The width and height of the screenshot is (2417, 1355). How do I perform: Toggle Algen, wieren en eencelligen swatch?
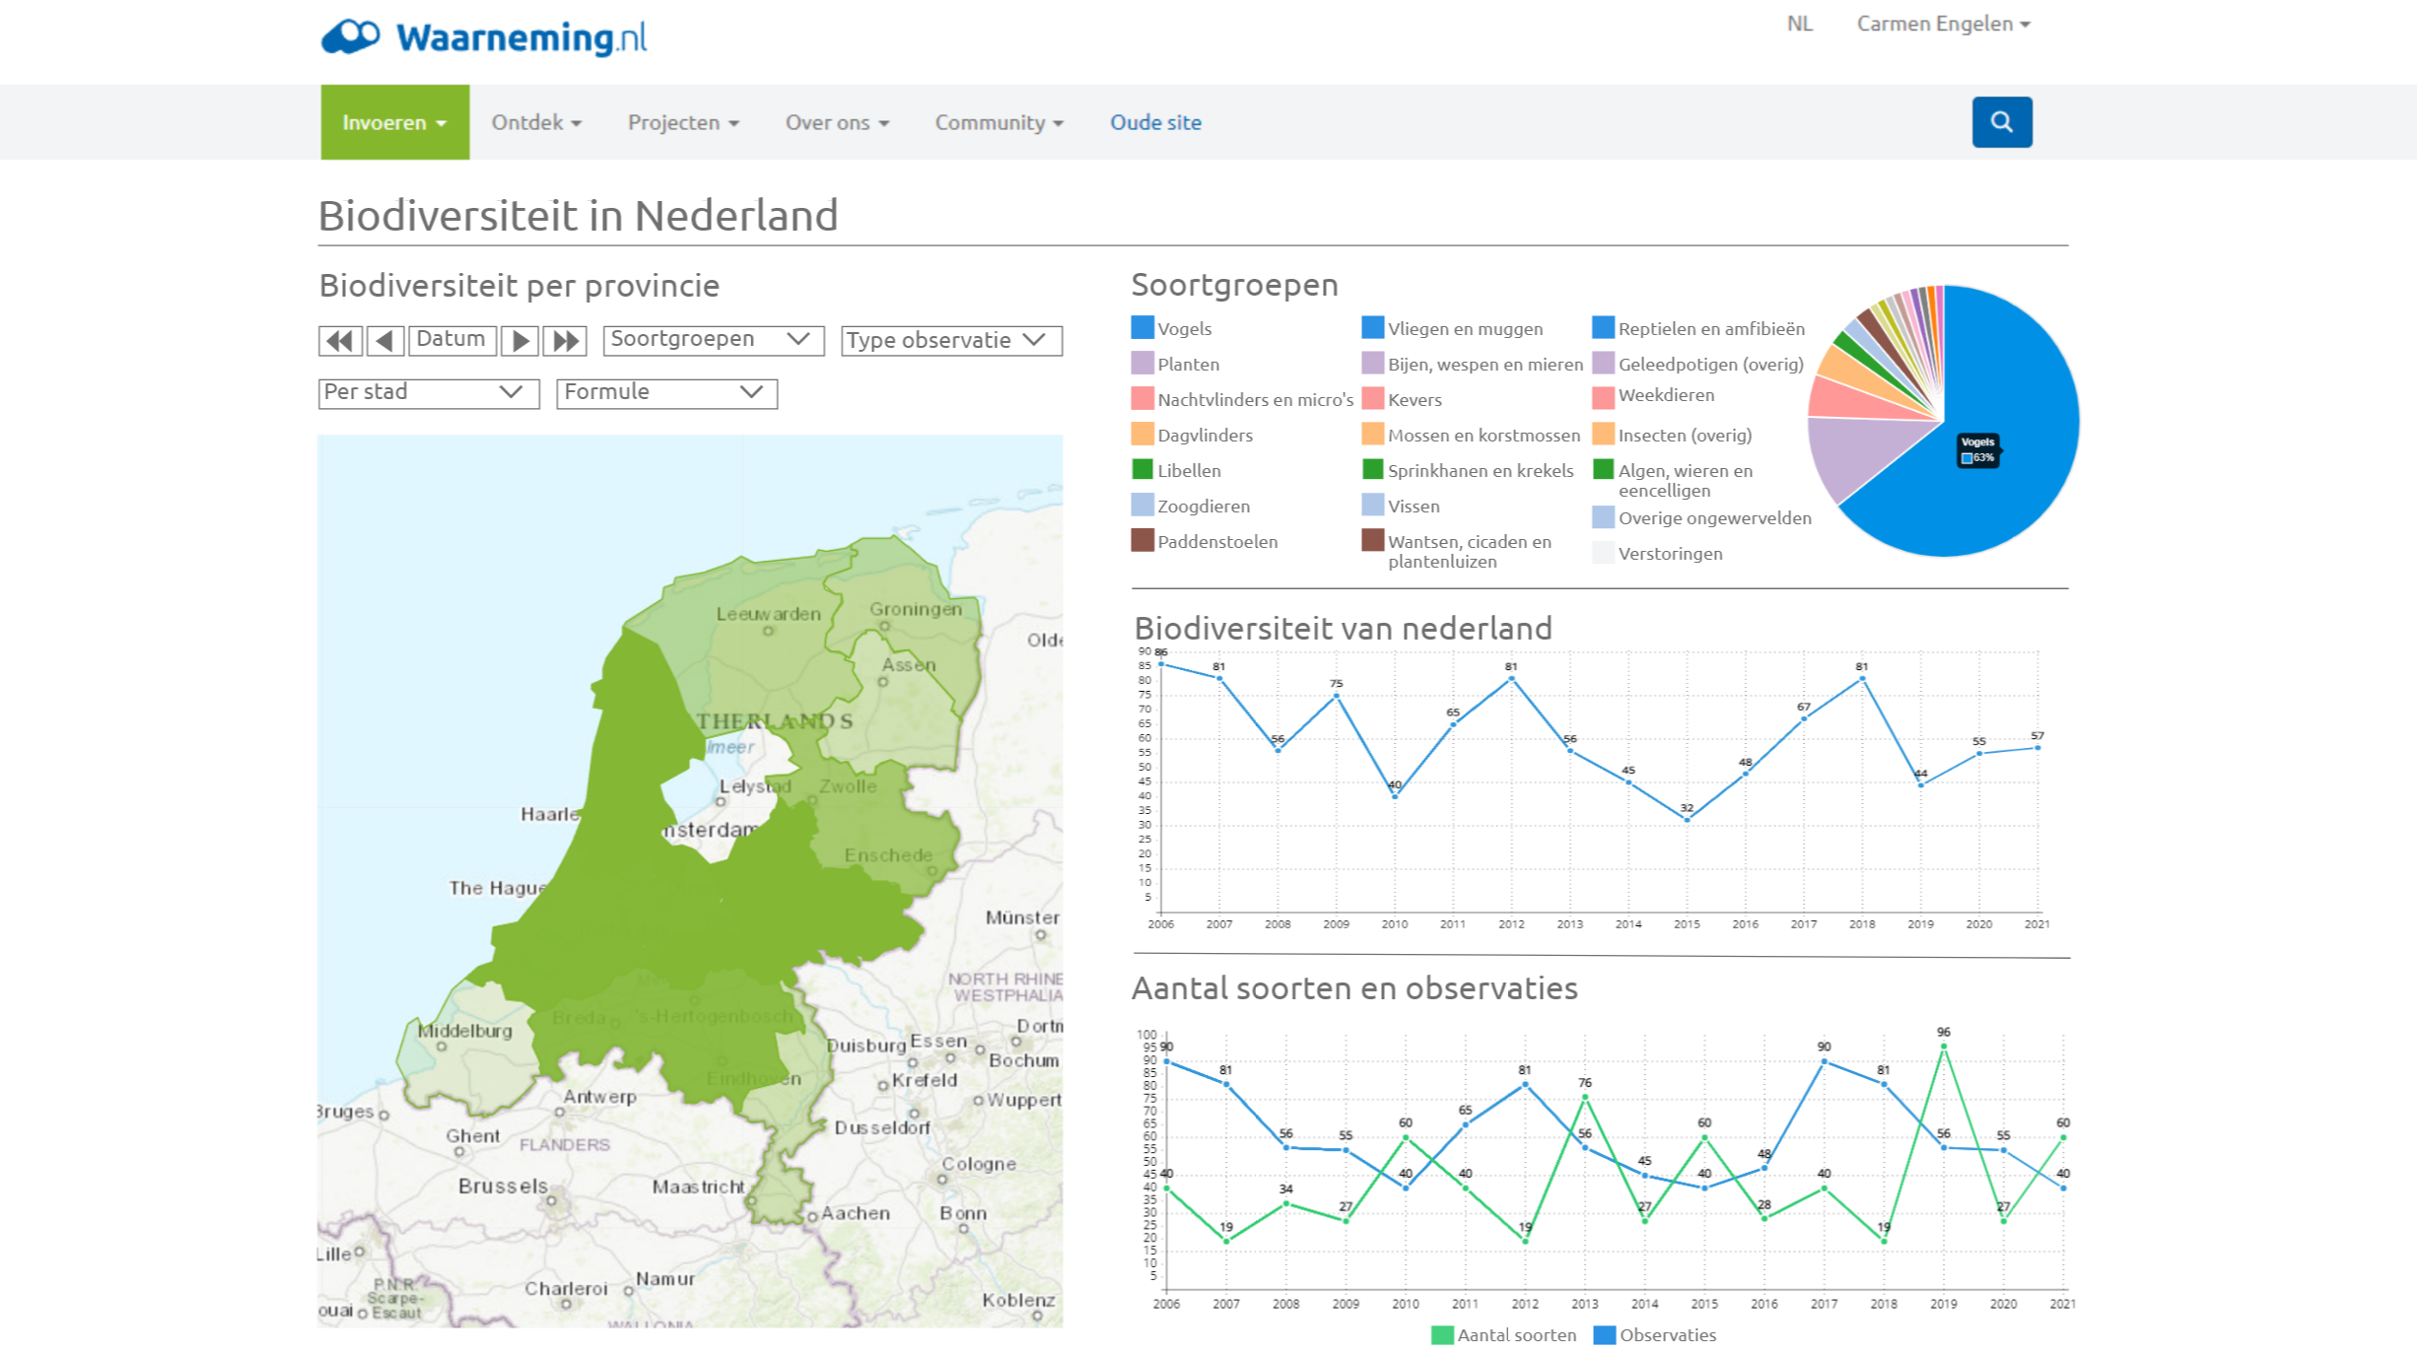pyautogui.click(x=1603, y=469)
